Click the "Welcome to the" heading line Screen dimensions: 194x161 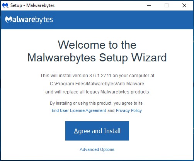(x=97, y=45)
